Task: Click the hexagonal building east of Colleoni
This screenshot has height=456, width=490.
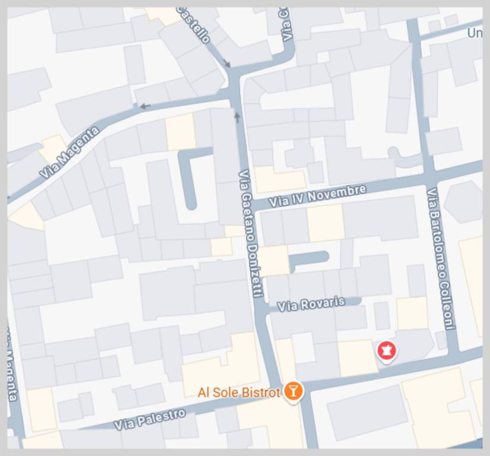Action: [463, 202]
